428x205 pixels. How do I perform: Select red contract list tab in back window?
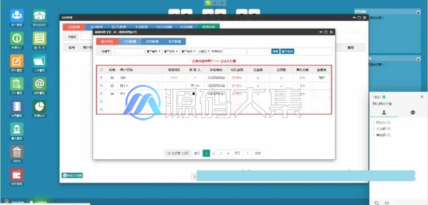point(74,27)
